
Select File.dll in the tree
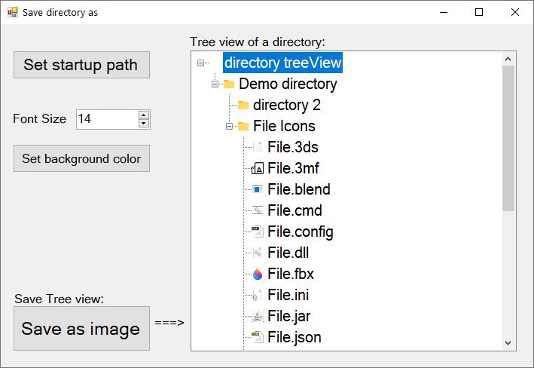pos(288,253)
